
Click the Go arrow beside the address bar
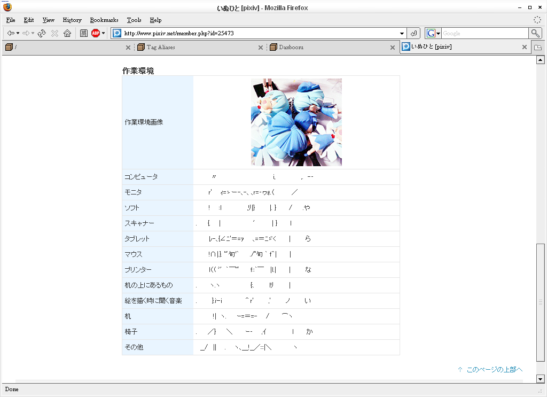(x=414, y=33)
